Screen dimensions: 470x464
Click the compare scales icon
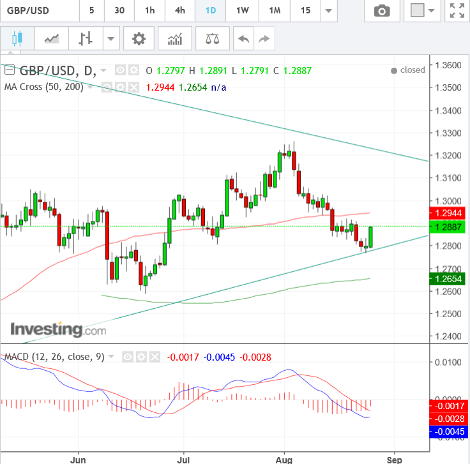tap(212, 39)
